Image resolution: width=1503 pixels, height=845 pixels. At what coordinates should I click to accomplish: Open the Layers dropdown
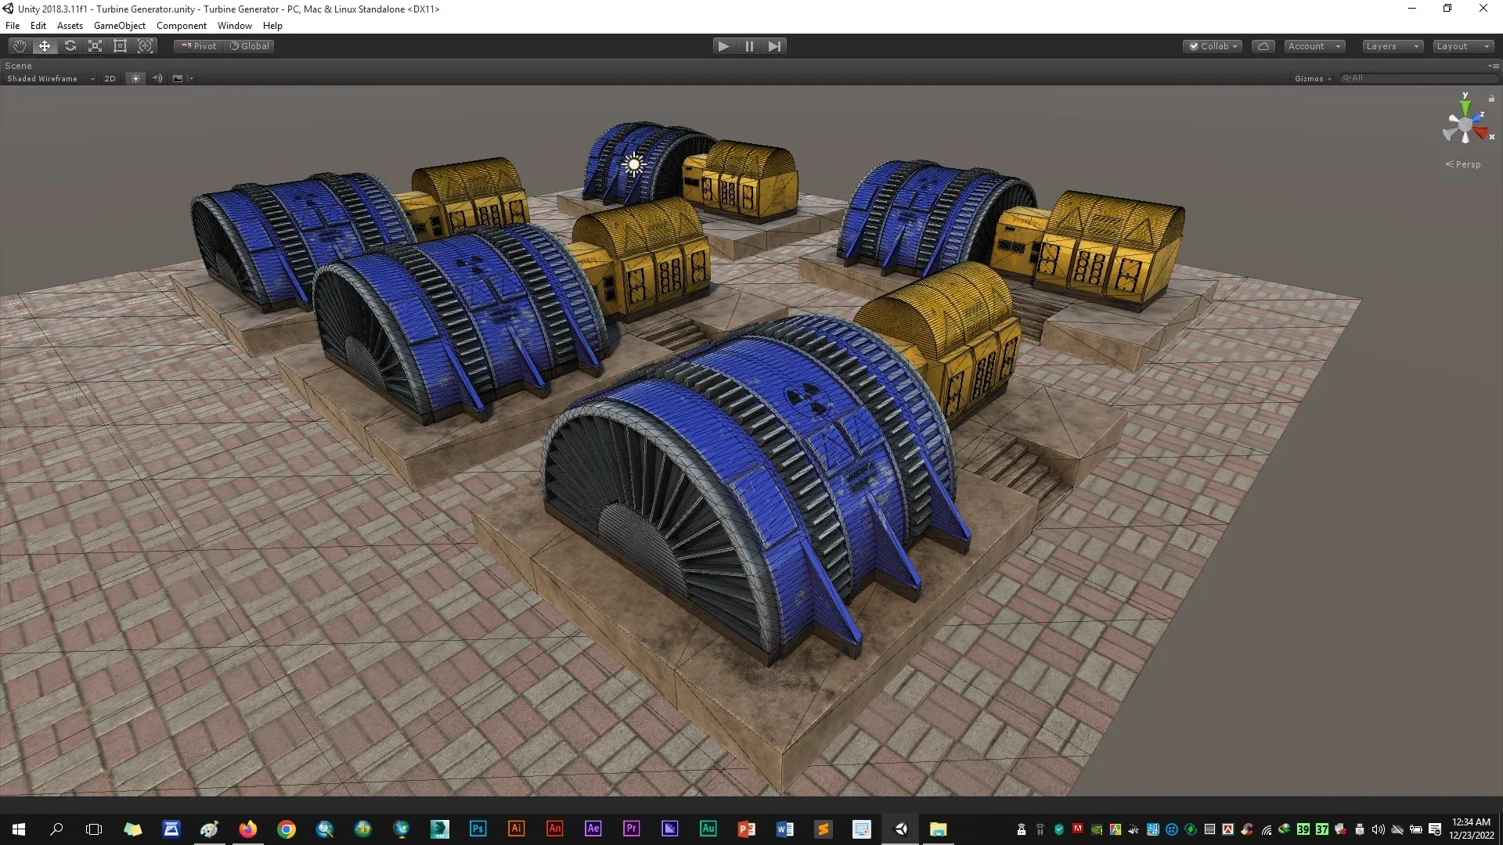(1392, 46)
